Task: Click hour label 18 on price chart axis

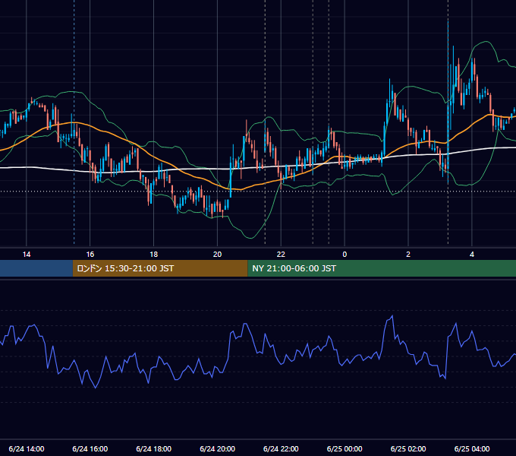Action: pos(154,255)
